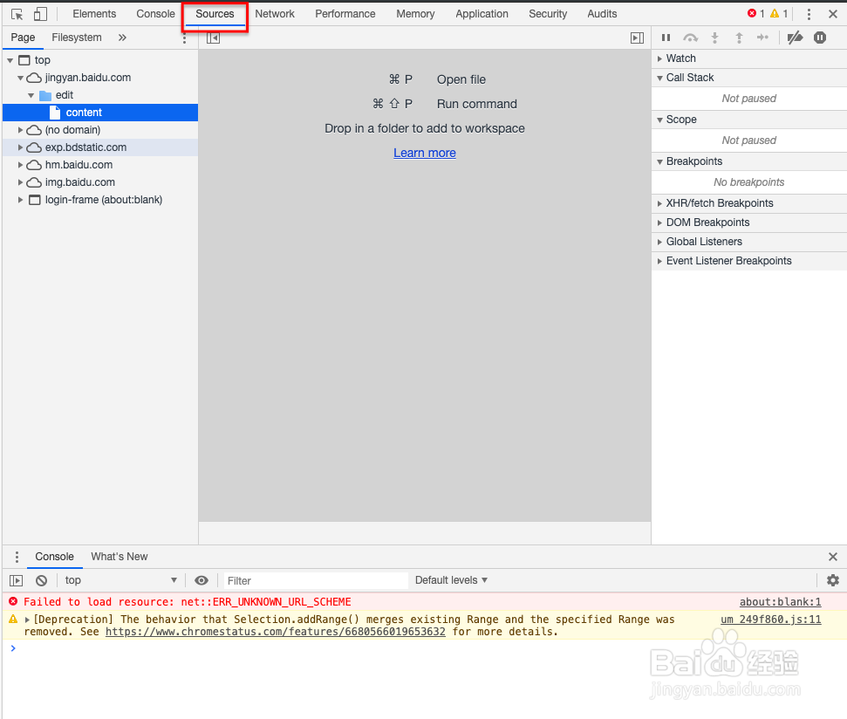Collapse the jingyan.baidu.com tree node

click(21, 78)
